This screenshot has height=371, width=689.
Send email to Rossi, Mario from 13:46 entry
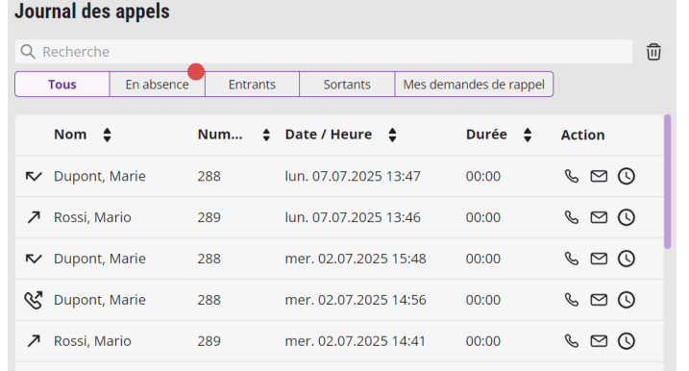[599, 217]
